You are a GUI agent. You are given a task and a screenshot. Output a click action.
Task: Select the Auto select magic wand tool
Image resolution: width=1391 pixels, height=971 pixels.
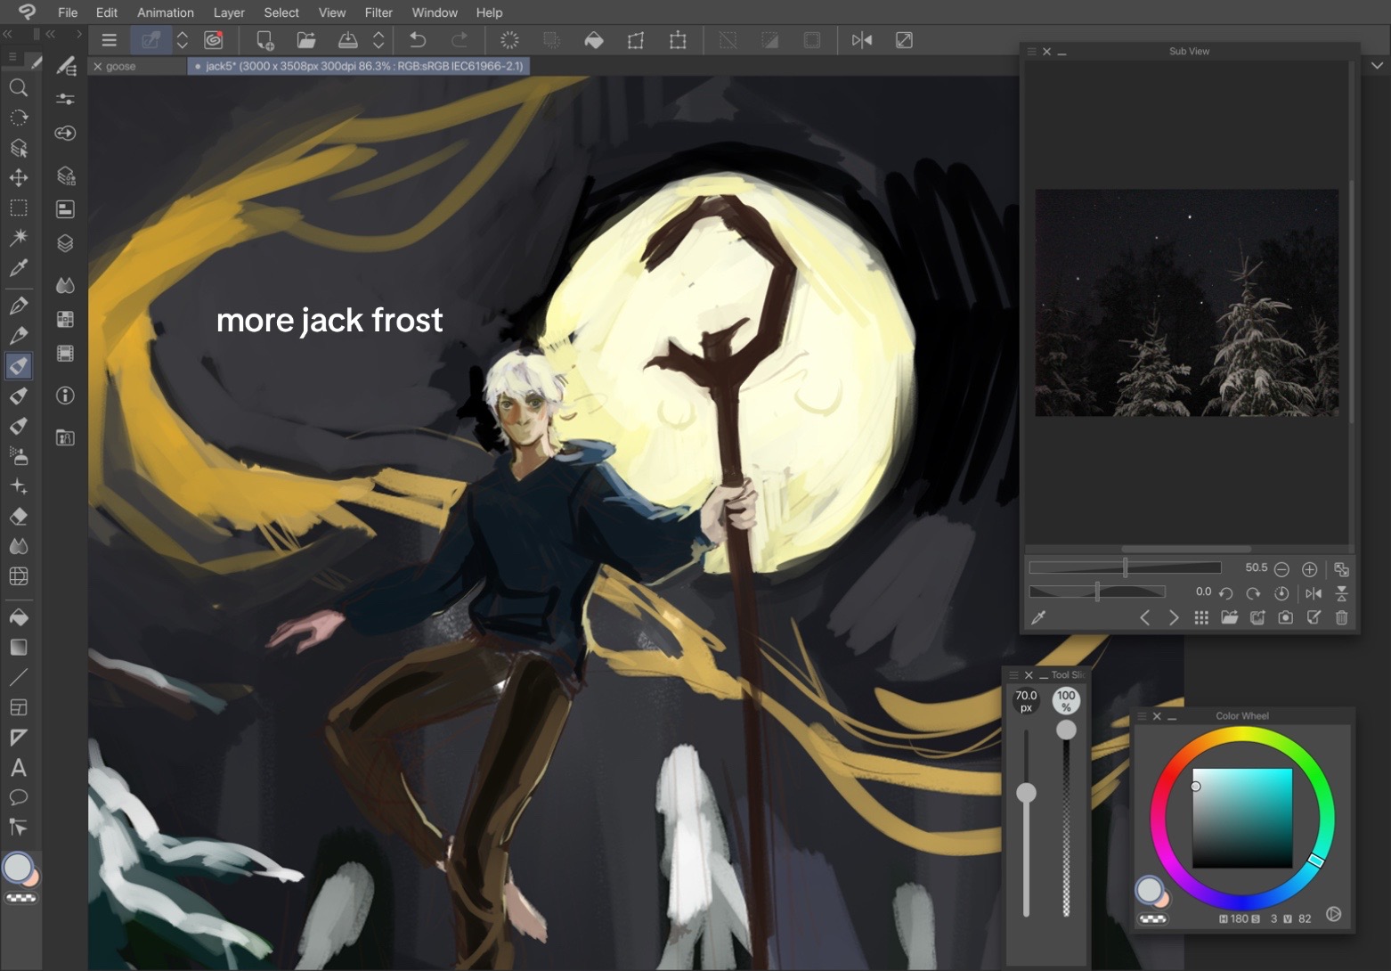[x=18, y=238]
